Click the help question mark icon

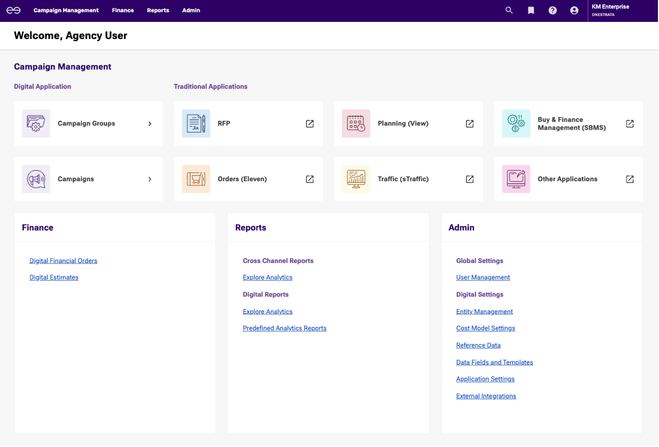tap(552, 10)
